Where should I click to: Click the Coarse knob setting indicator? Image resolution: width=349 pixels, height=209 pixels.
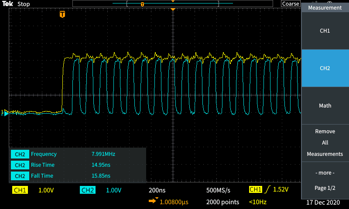(x=290, y=4)
